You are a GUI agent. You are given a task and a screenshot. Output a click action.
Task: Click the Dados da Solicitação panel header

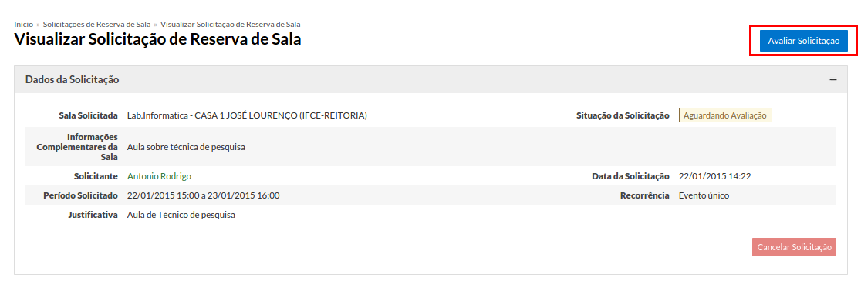425,79
